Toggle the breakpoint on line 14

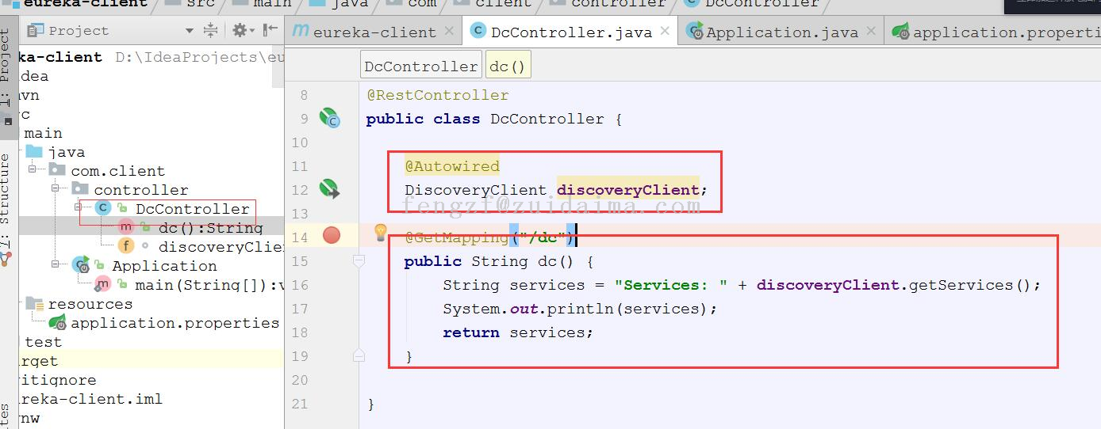pyautogui.click(x=332, y=235)
